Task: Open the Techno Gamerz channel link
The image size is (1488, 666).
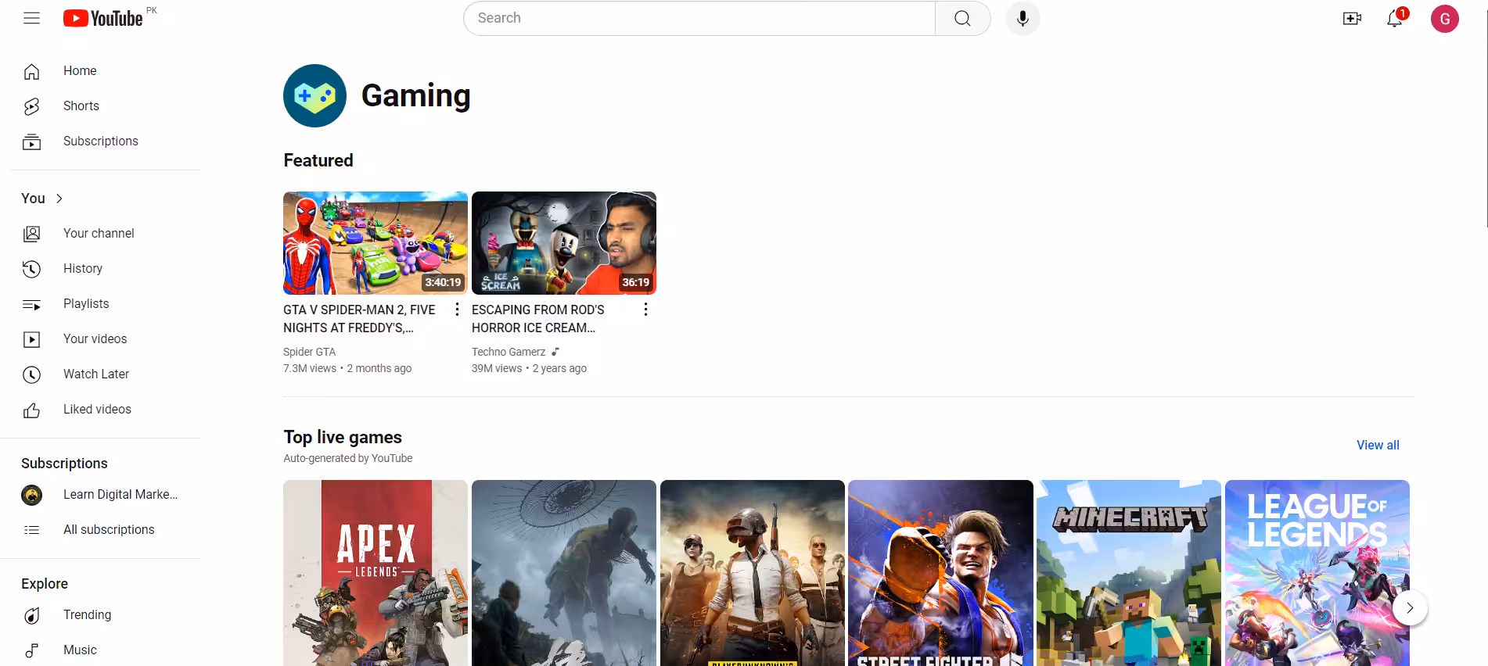Action: (x=509, y=352)
